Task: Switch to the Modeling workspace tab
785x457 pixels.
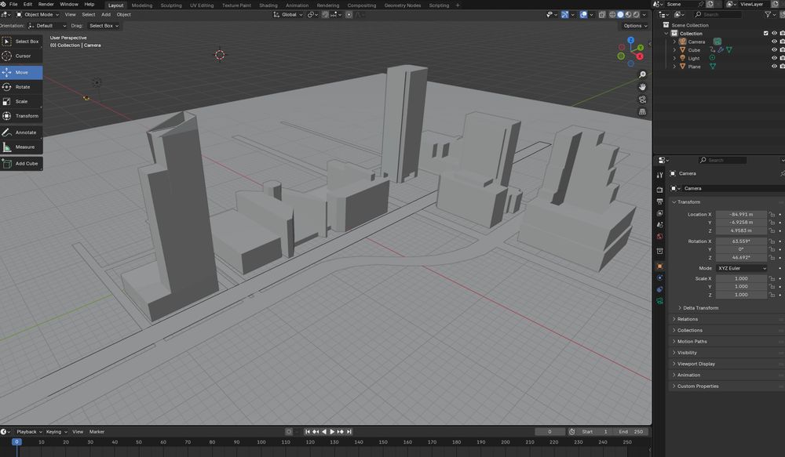Action: (x=141, y=5)
